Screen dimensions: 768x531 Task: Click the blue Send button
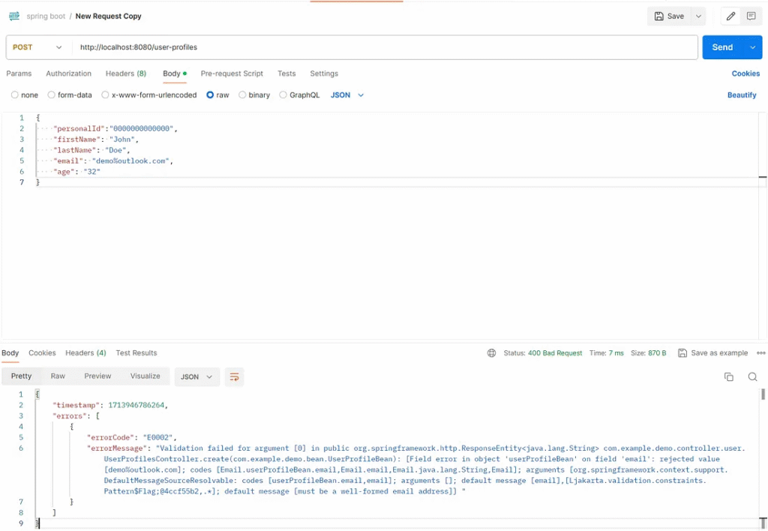pyautogui.click(x=723, y=47)
